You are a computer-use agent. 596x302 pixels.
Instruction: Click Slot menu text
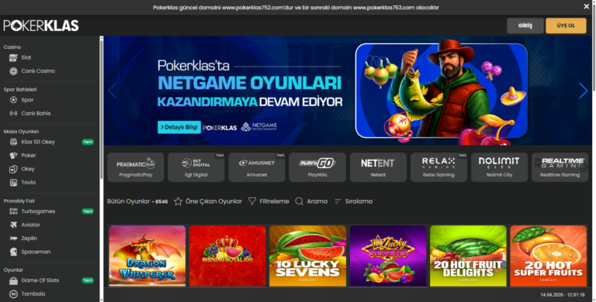26,57
